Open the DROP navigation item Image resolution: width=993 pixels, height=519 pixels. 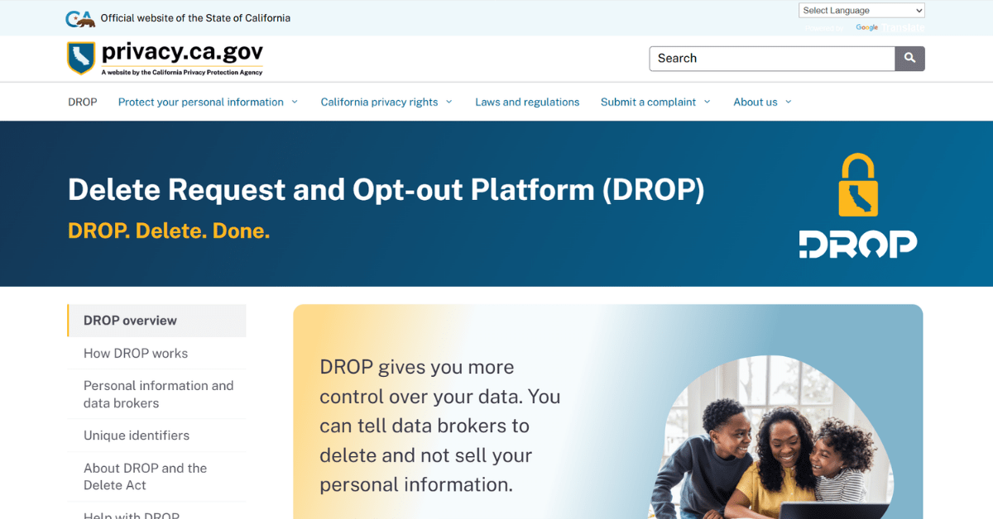pos(83,102)
